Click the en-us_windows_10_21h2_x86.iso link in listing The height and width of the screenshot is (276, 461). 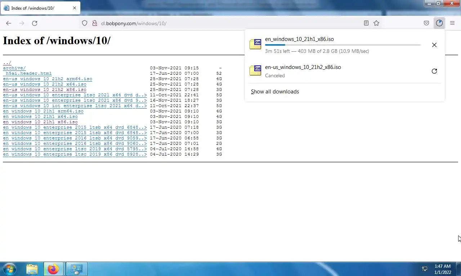(x=45, y=89)
